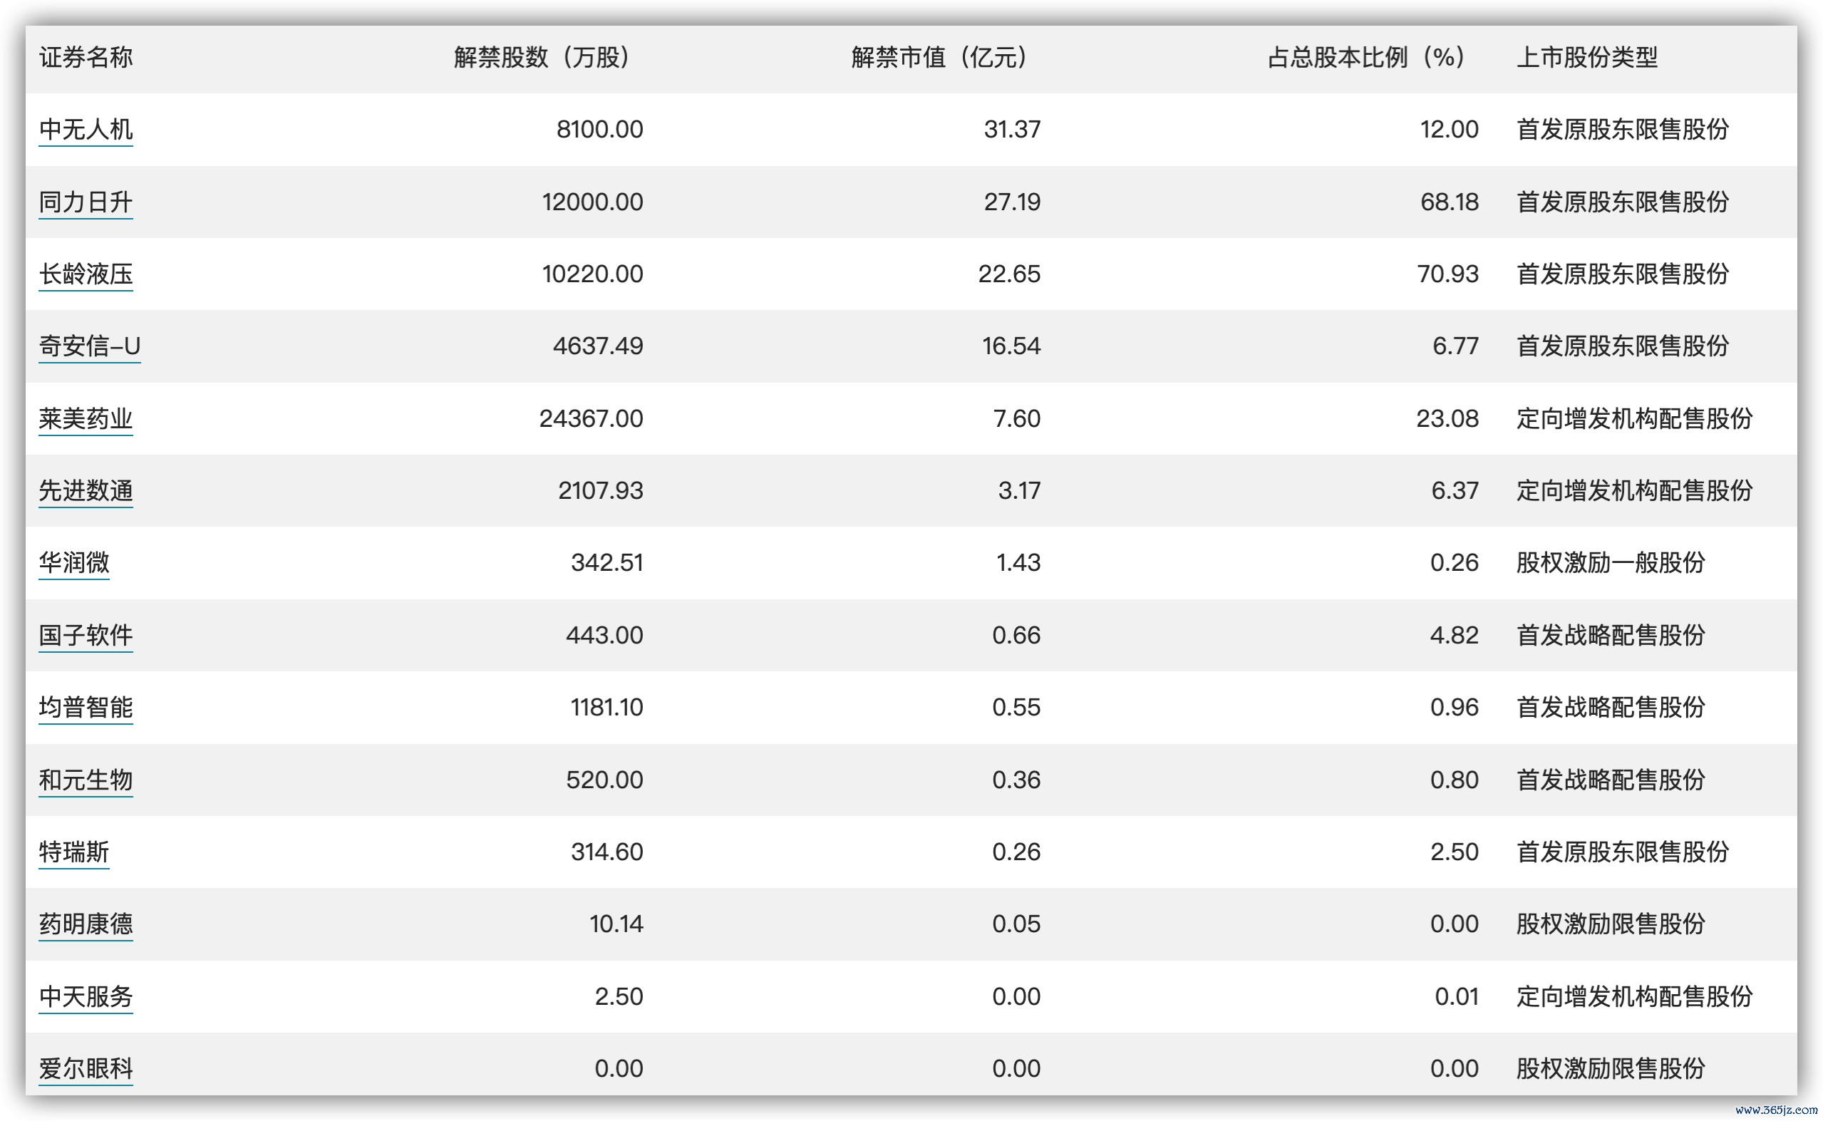The width and height of the screenshot is (1823, 1121).
Task: Select the 7.60 market value cell
Action: [1016, 419]
